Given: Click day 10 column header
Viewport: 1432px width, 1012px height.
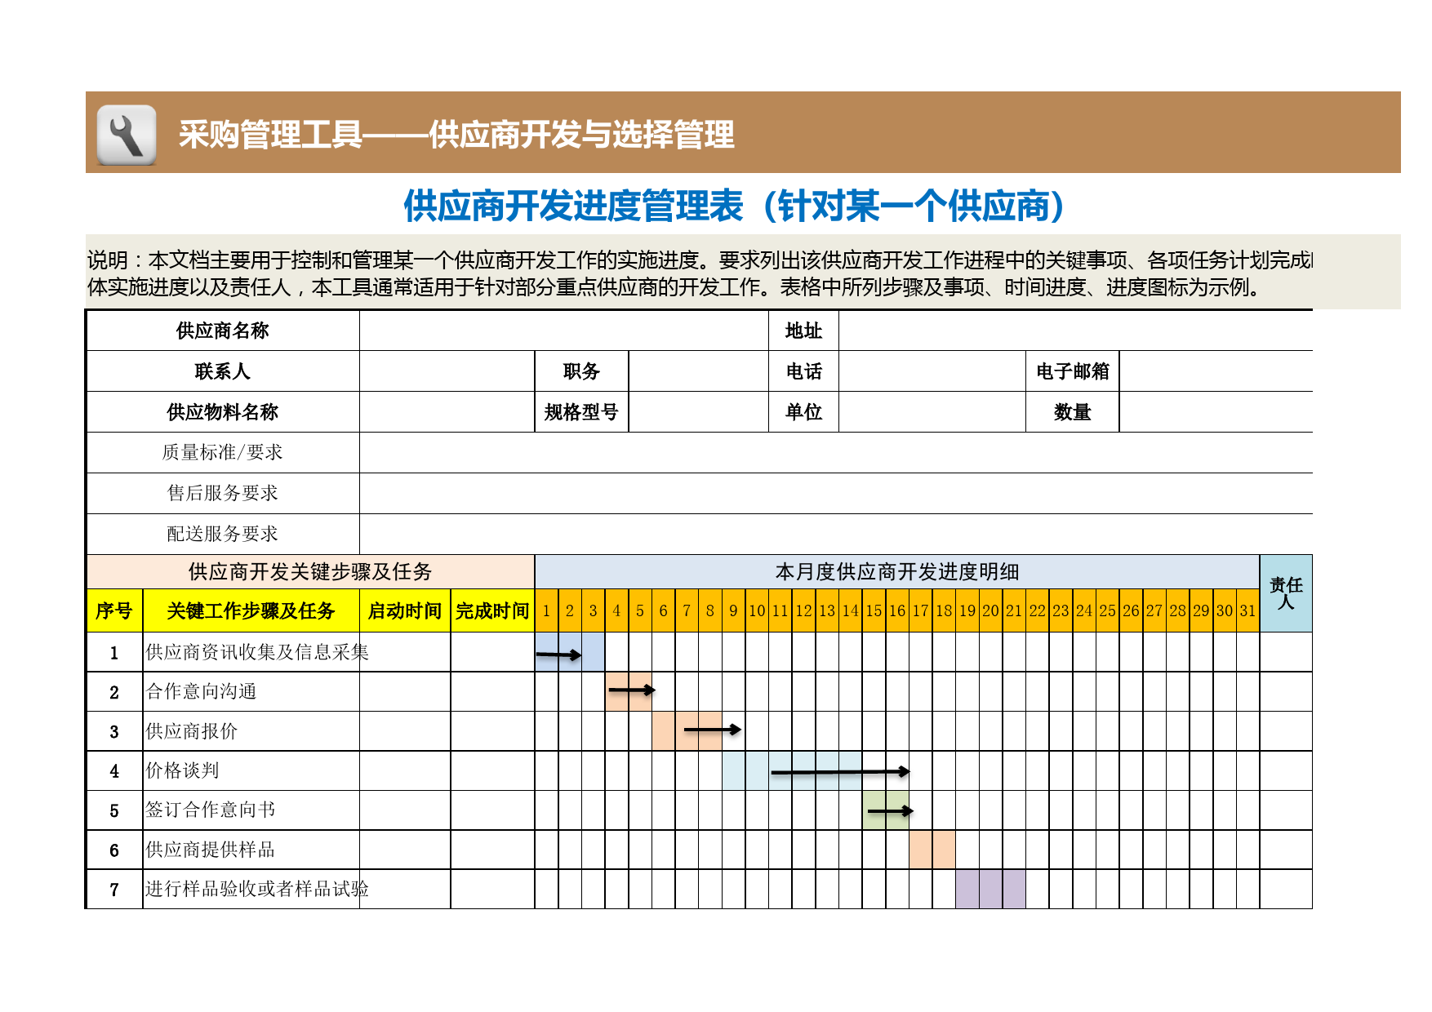Looking at the screenshot, I should point(757,610).
